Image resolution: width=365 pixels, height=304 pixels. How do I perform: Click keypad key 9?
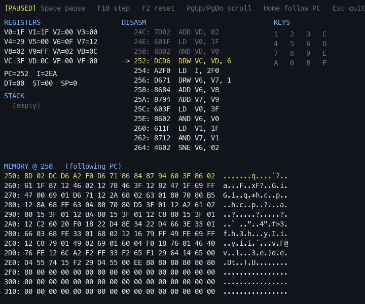click(x=308, y=54)
